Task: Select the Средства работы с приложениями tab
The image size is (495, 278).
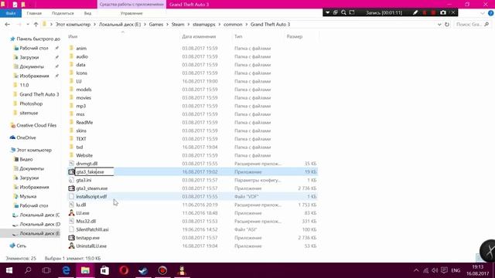Action: (131, 5)
